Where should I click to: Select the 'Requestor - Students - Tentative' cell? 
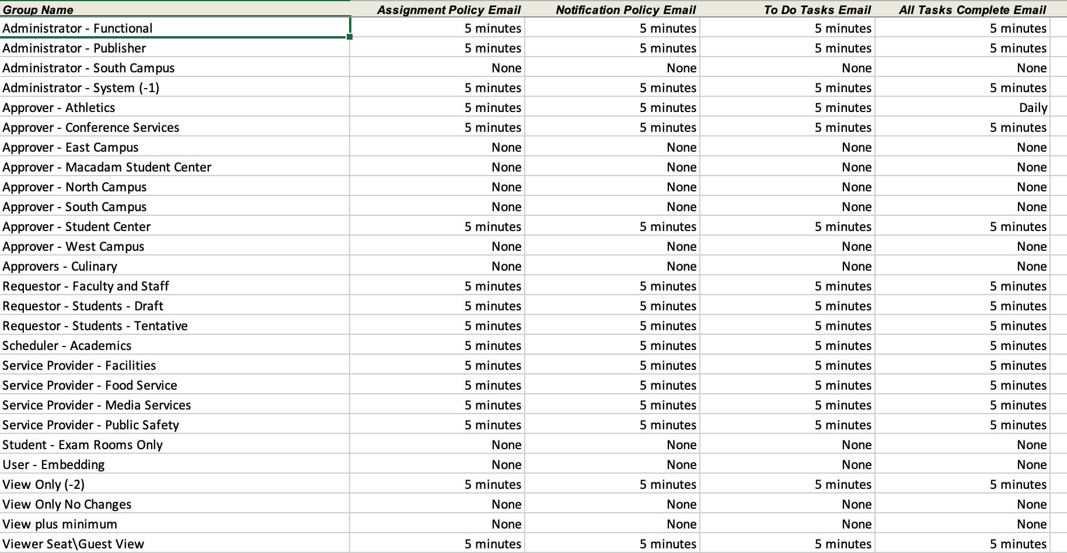pos(175,325)
